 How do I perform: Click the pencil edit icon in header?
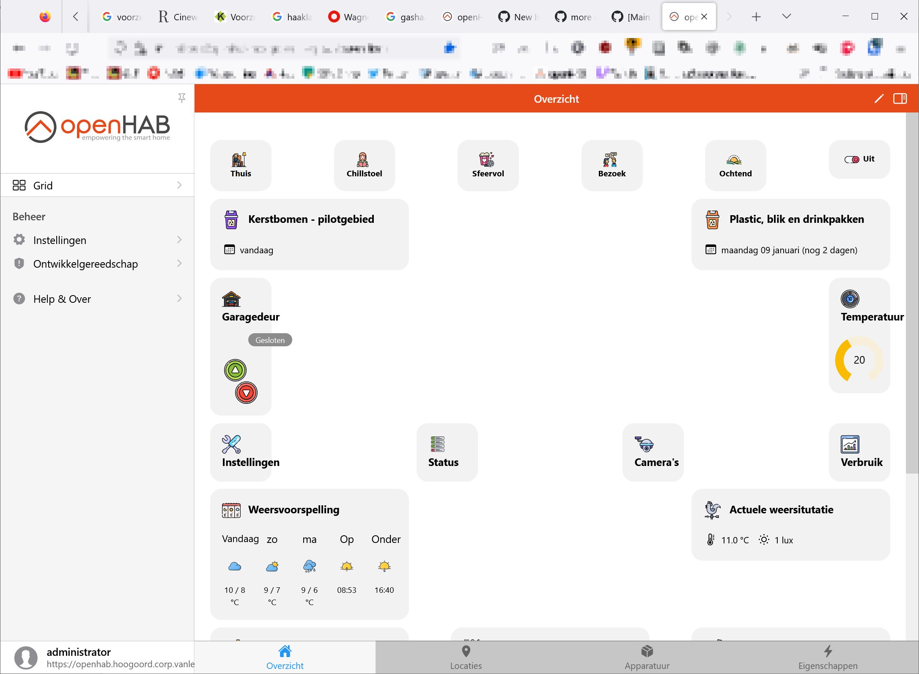coord(879,99)
